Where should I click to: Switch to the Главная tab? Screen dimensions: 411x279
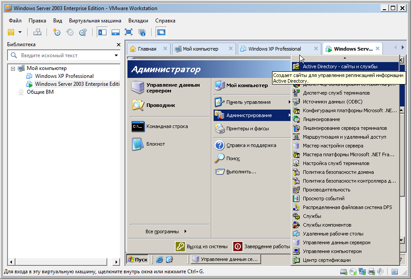click(x=147, y=49)
